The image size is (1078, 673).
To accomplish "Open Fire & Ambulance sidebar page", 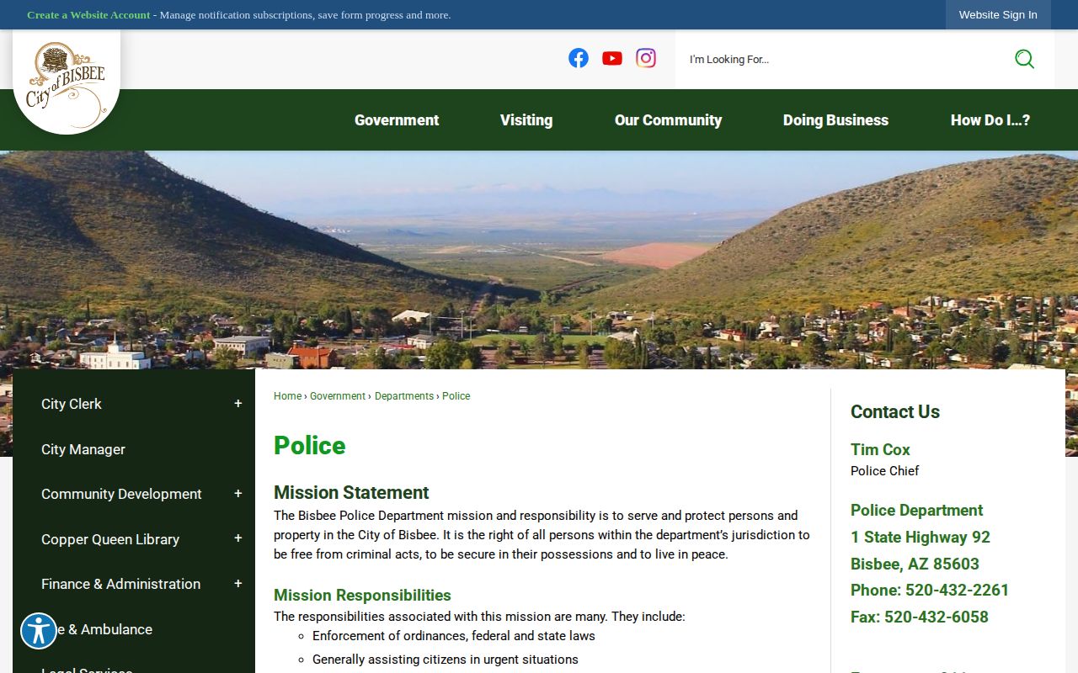I will [97, 629].
